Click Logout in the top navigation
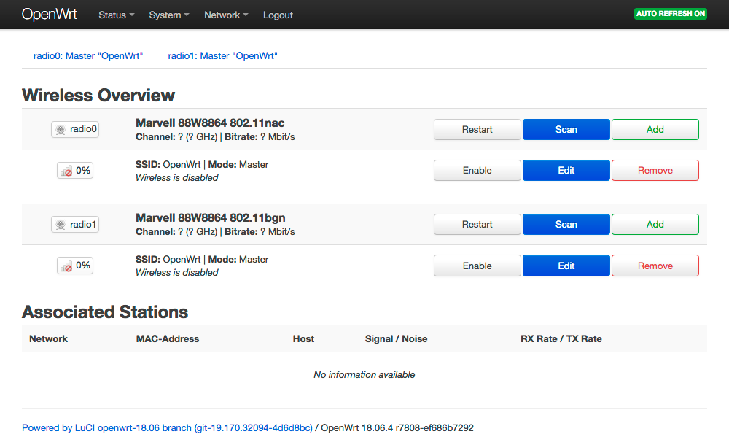Viewport: 729px width, 445px height. click(x=278, y=15)
